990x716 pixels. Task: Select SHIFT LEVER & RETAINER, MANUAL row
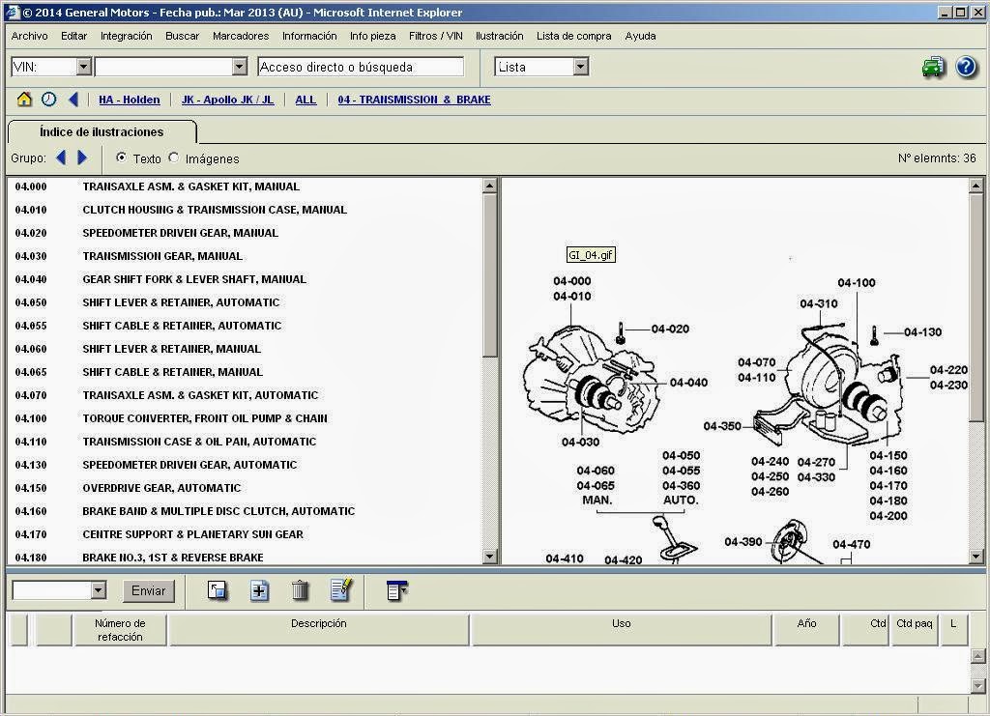click(x=245, y=349)
